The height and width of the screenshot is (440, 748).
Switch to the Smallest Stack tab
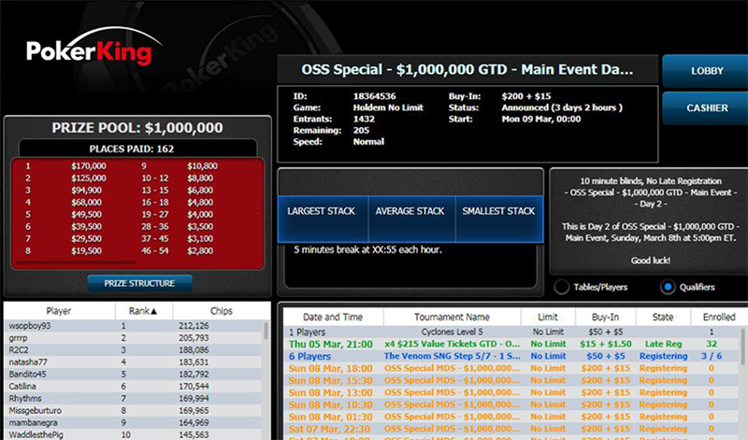(x=500, y=211)
